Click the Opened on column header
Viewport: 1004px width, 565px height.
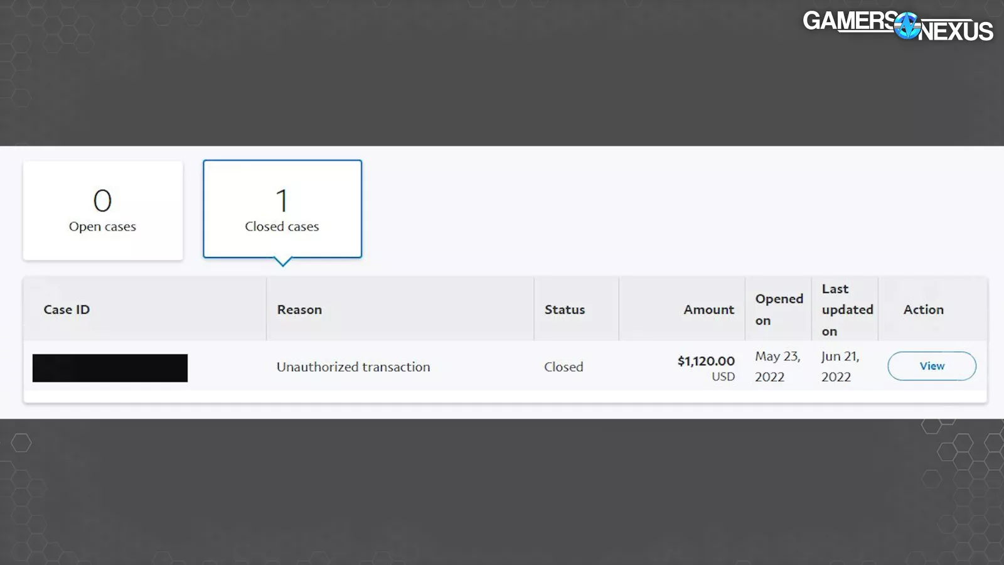pyautogui.click(x=778, y=309)
